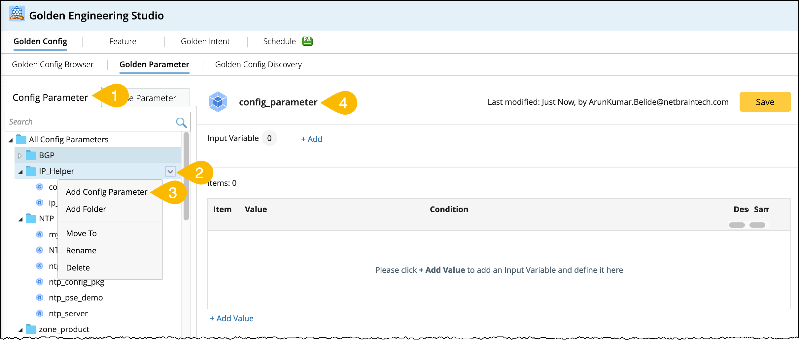Select the ntp_server parameter icon
799x340 pixels.
(x=40, y=313)
